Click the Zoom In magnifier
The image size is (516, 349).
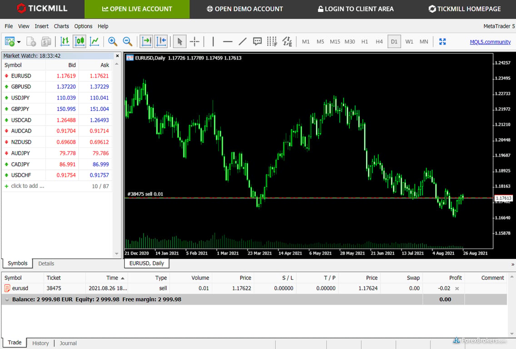[113, 41]
